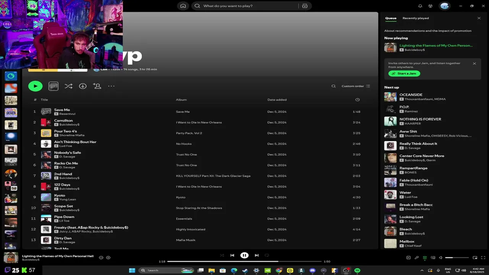Open album link 'Stop Staring At the Shadows'
The height and width of the screenshot is (275, 489).
[x=199, y=208]
